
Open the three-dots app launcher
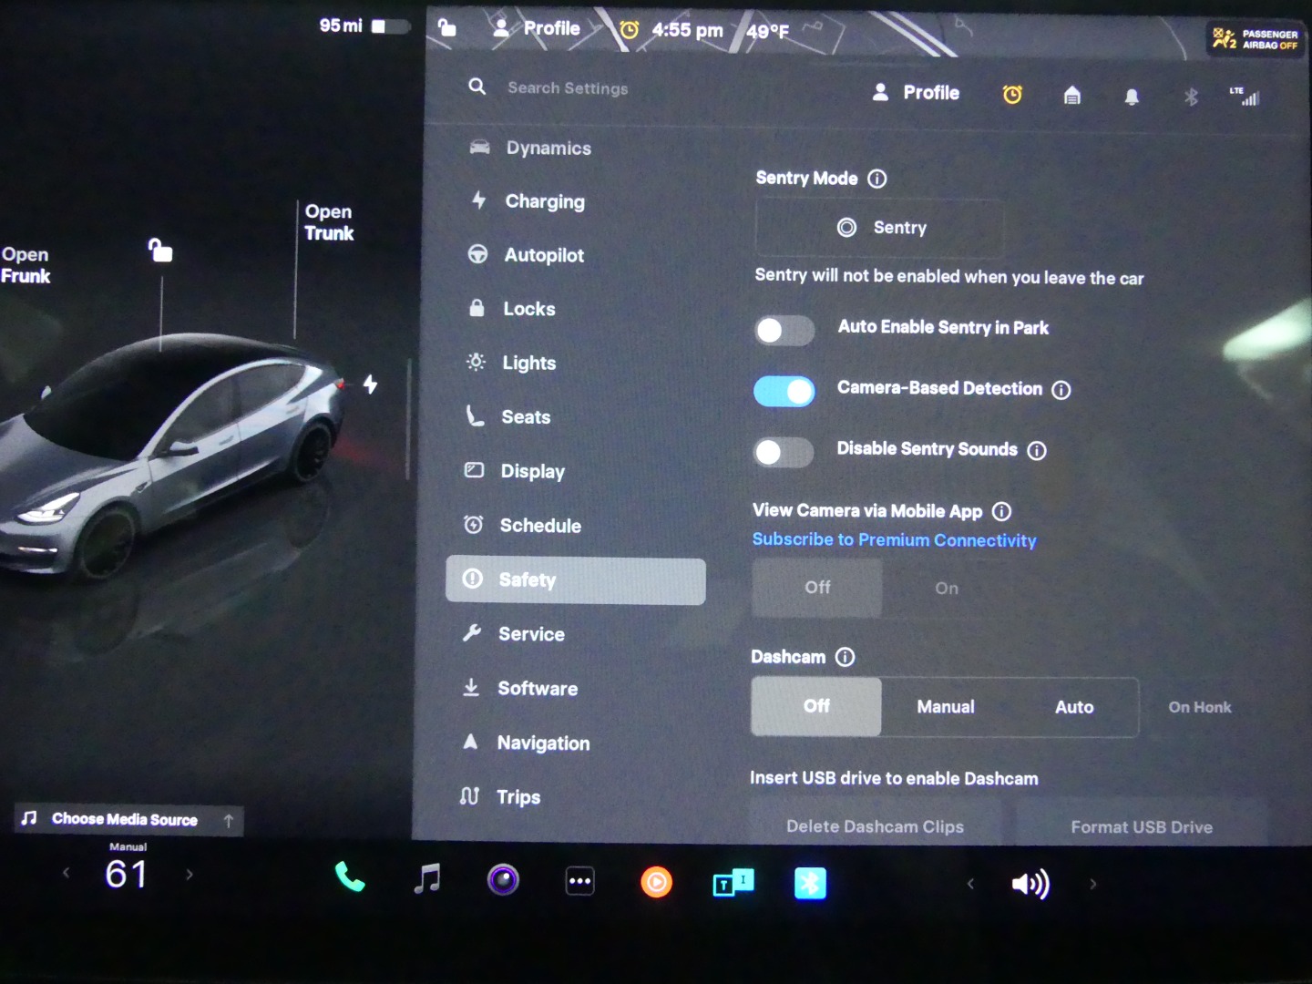(579, 881)
